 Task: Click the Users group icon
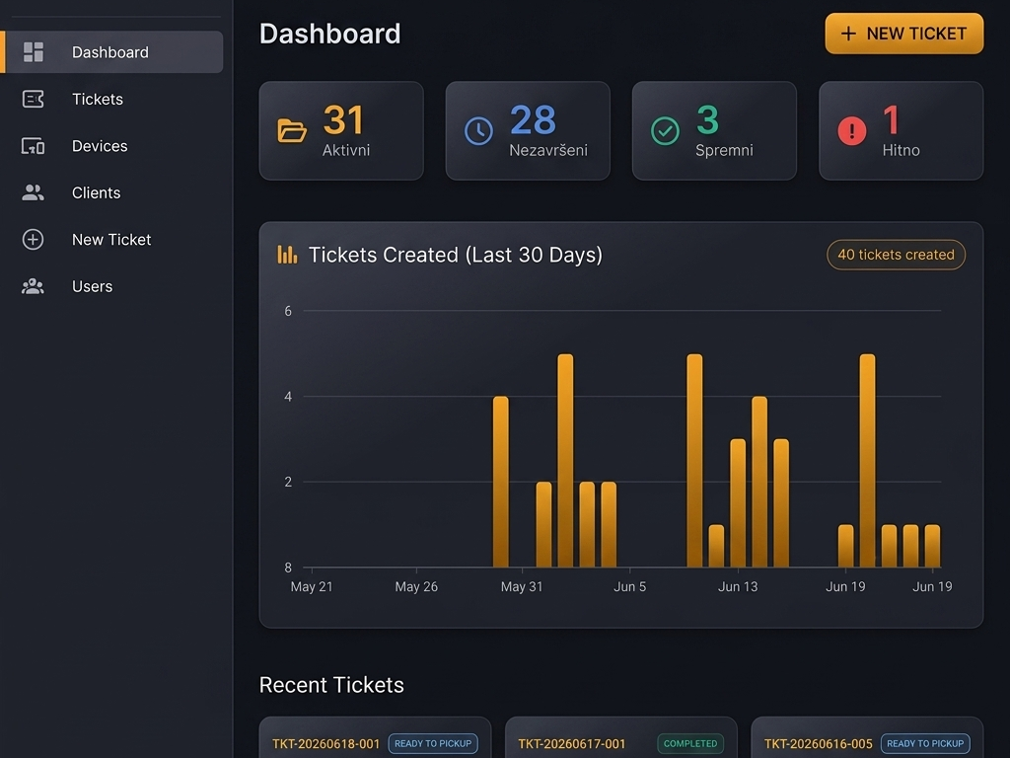pyautogui.click(x=33, y=287)
